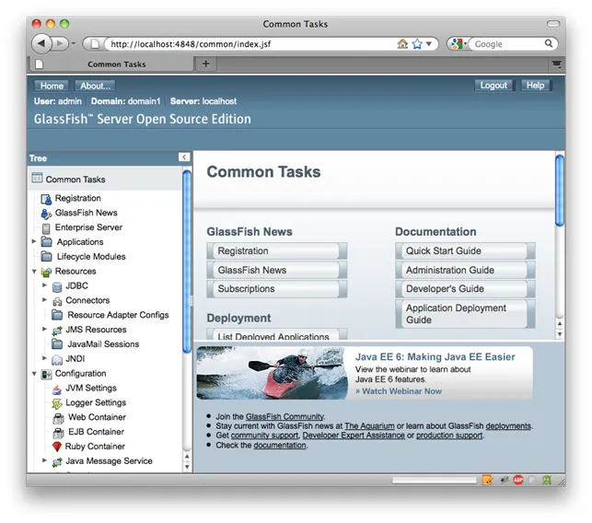The image size is (592, 523).
Task: Click the JDBC database icon
Action: coord(57,286)
